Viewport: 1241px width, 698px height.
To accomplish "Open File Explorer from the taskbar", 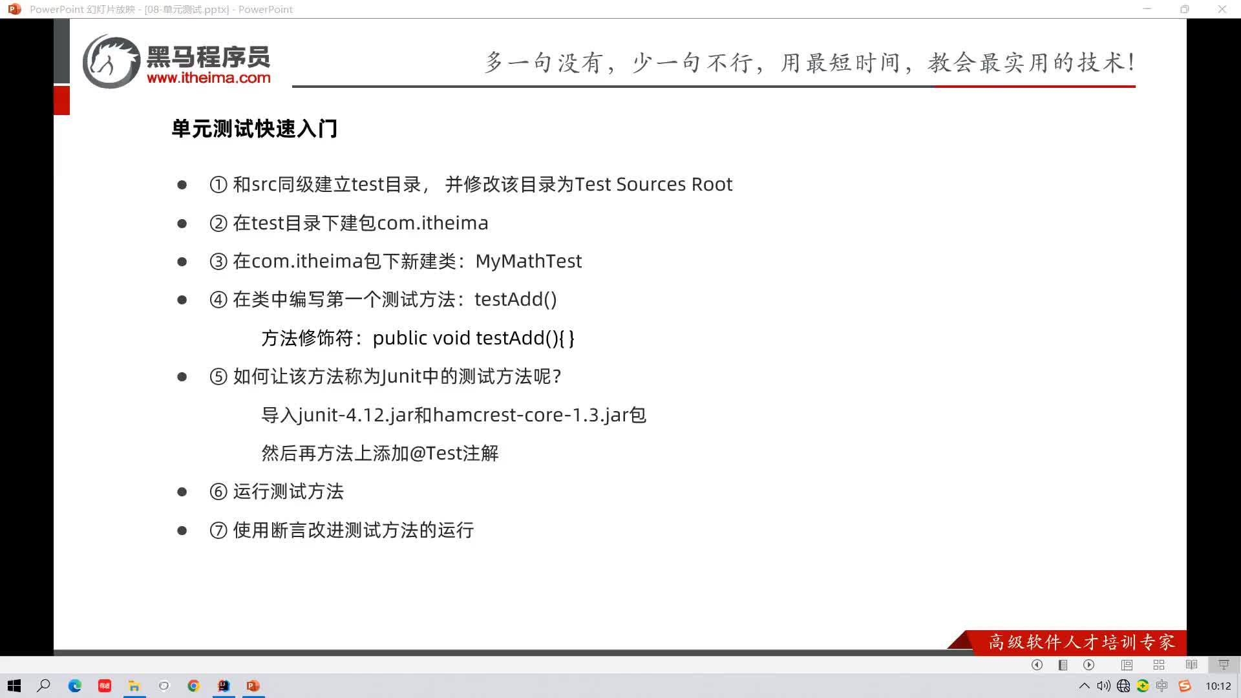I will 134,686.
